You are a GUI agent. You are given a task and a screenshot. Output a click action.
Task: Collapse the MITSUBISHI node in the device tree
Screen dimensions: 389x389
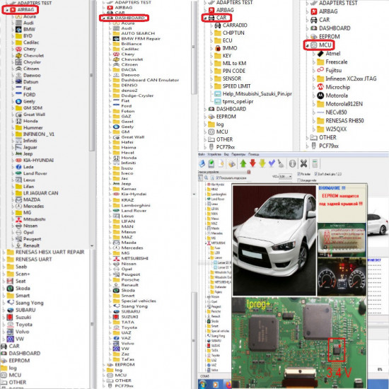[x=206, y=243]
